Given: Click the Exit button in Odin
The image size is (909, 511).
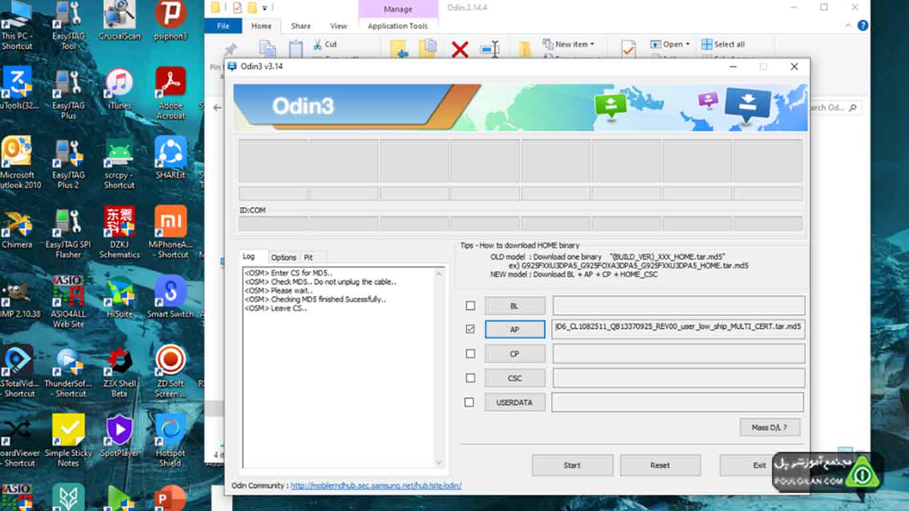Looking at the screenshot, I should point(759,465).
